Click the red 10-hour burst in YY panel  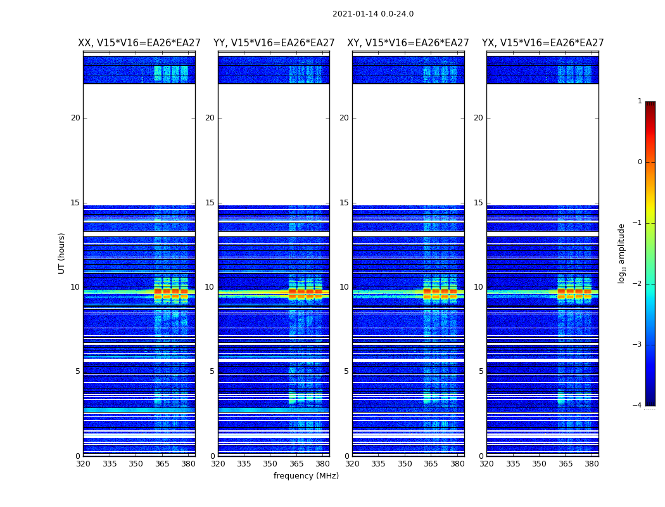pyautogui.click(x=305, y=293)
